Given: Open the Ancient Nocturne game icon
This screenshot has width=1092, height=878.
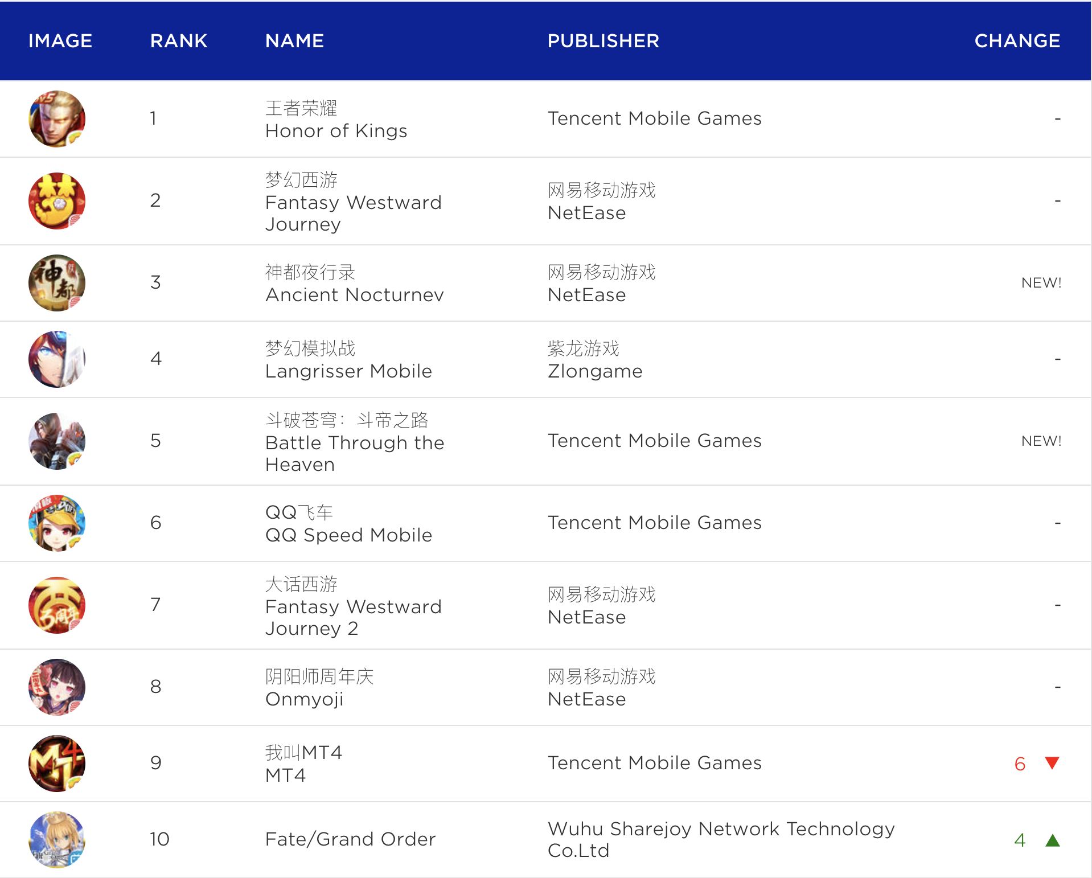Looking at the screenshot, I should pos(57,283).
